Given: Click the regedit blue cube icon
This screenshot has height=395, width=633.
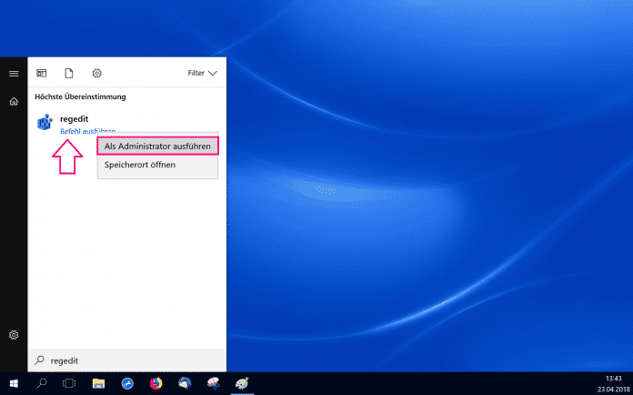Looking at the screenshot, I should [x=45, y=124].
